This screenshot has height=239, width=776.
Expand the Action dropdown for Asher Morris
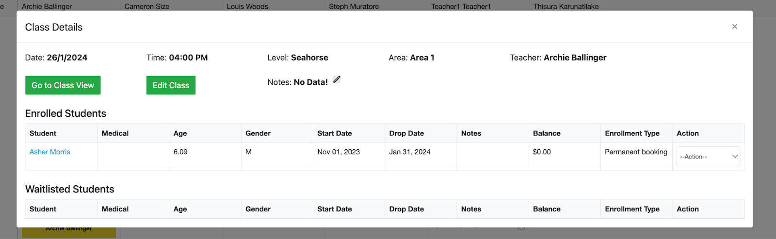point(708,157)
